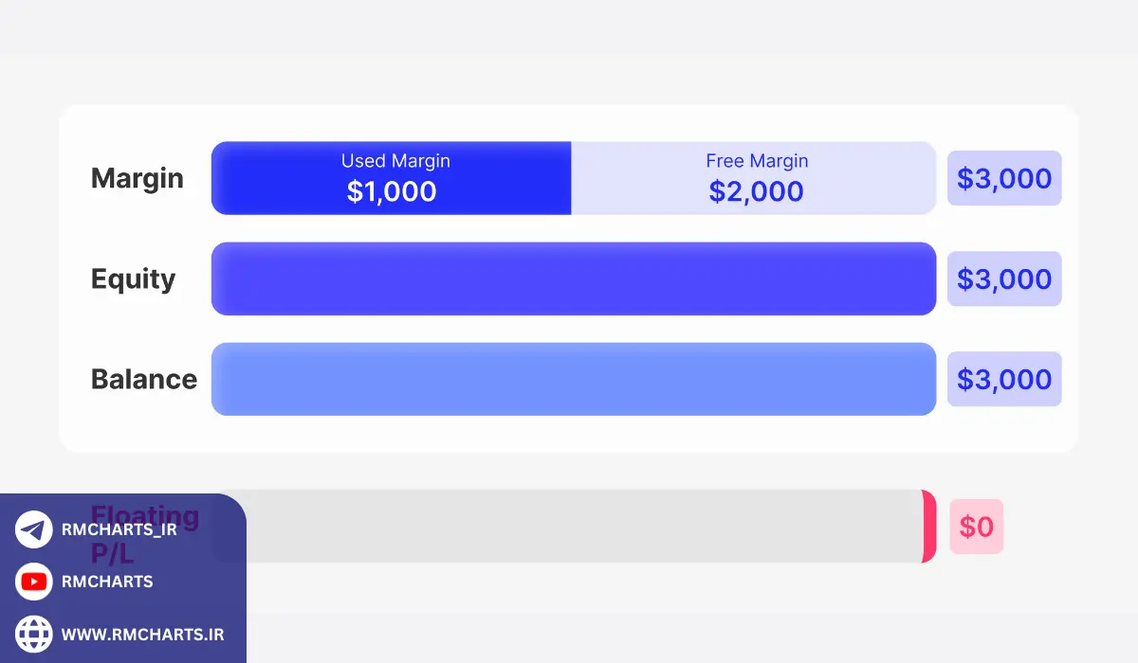1138x663 pixels.
Task: Click the Balance row label
Action: pos(144,379)
